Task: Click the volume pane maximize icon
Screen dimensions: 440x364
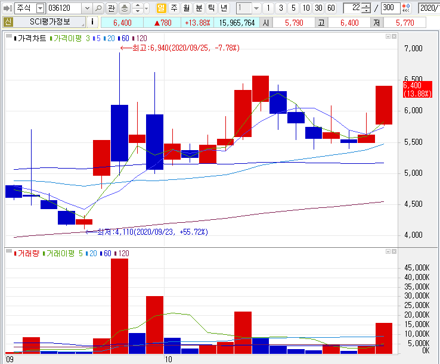Action: (388, 251)
